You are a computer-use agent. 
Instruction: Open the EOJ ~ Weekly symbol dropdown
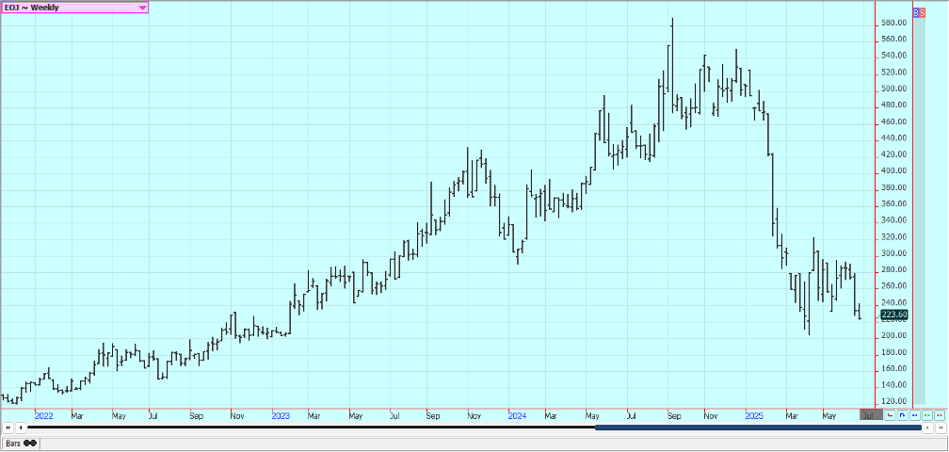74,8
